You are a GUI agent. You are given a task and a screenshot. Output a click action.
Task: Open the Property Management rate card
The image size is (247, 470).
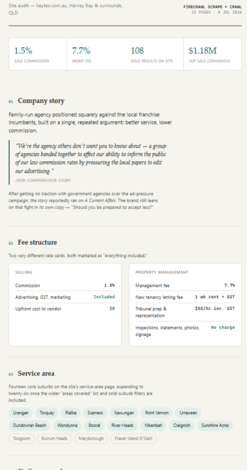(185, 305)
